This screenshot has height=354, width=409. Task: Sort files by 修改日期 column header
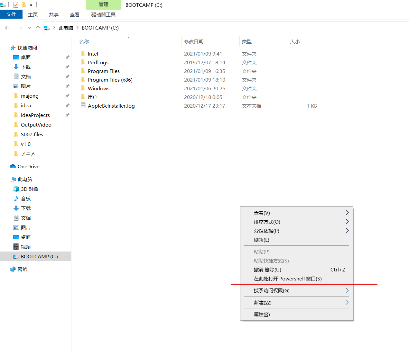(194, 41)
